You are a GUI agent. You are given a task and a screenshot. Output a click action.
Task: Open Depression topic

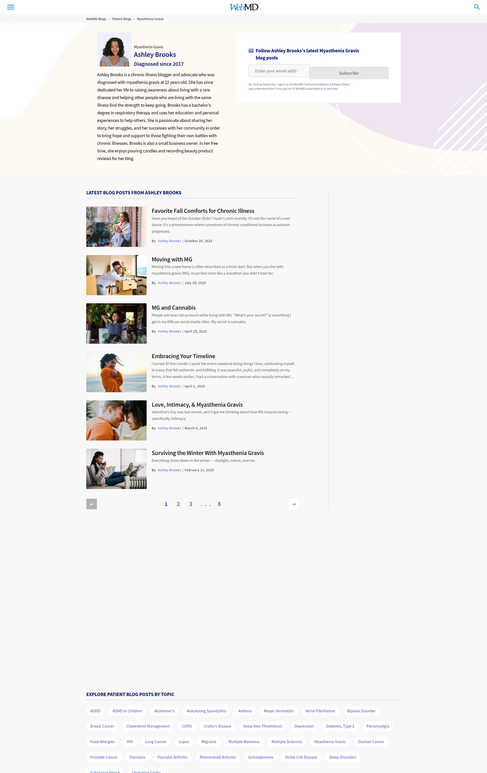(304, 726)
